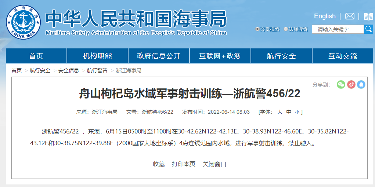This screenshot has width=375, height=187.
Task: Click 关闭窗口 below the article
Action: pyautogui.click(x=214, y=164)
